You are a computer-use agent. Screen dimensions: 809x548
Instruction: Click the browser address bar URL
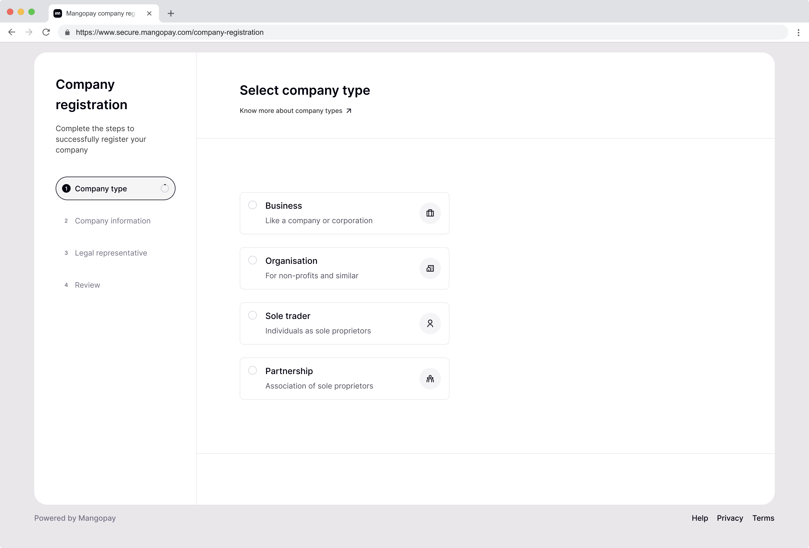tap(170, 32)
